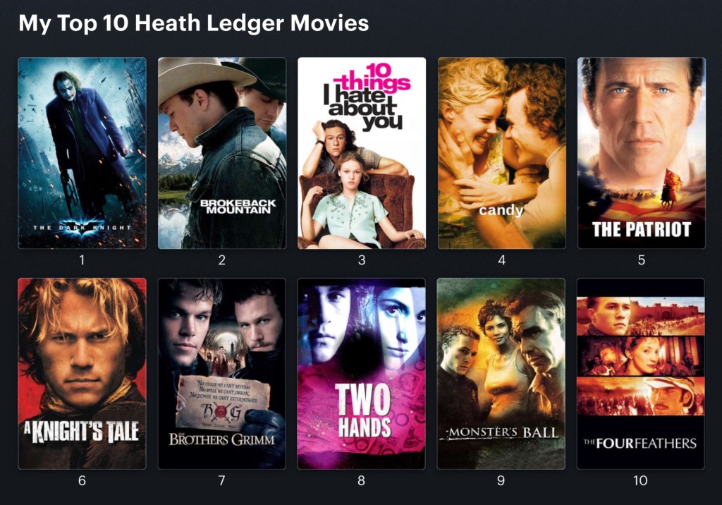Click the My Top 10 Heath Ledger Movies title

click(193, 23)
